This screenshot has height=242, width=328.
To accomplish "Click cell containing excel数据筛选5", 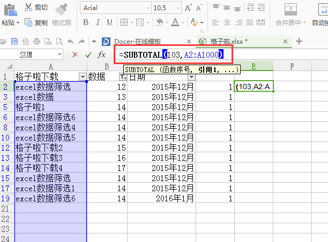I will coord(50,138).
